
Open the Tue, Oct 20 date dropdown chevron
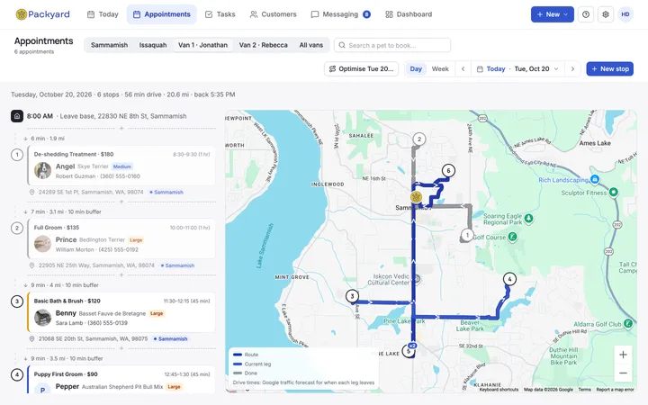point(556,69)
